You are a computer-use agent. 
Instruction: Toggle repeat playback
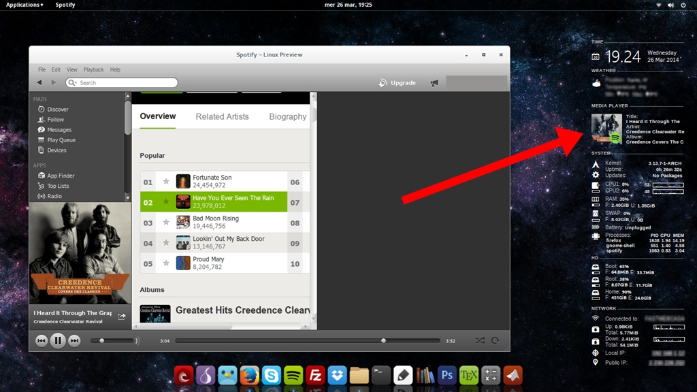pyautogui.click(x=496, y=340)
